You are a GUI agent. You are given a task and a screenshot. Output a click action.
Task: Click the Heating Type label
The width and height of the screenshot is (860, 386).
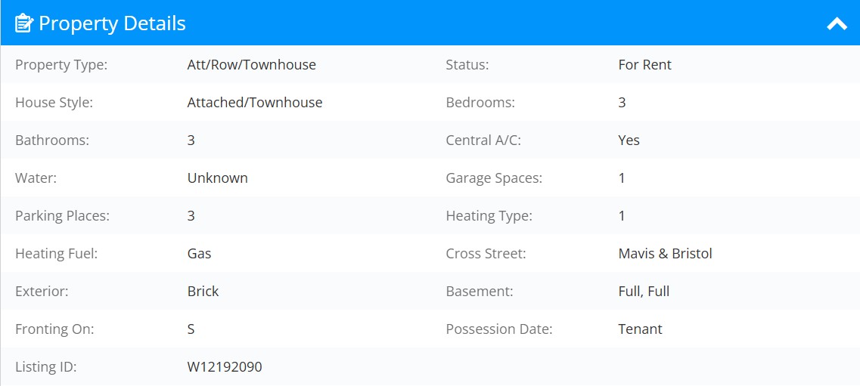pos(489,216)
